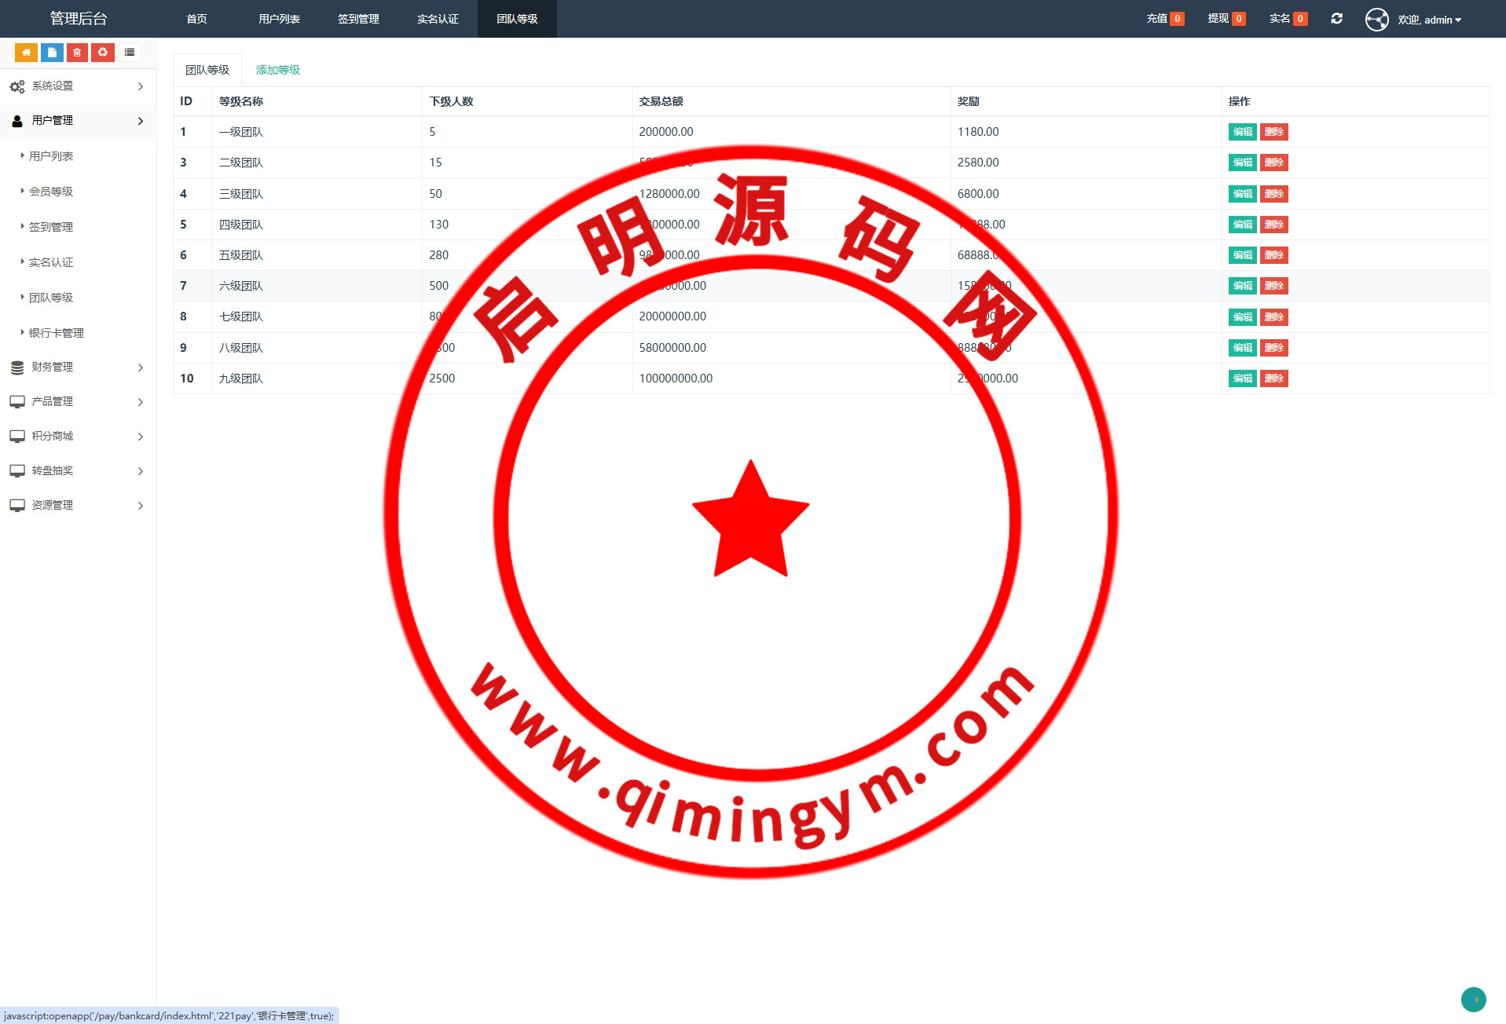Click the refresh icon in header

(1336, 19)
